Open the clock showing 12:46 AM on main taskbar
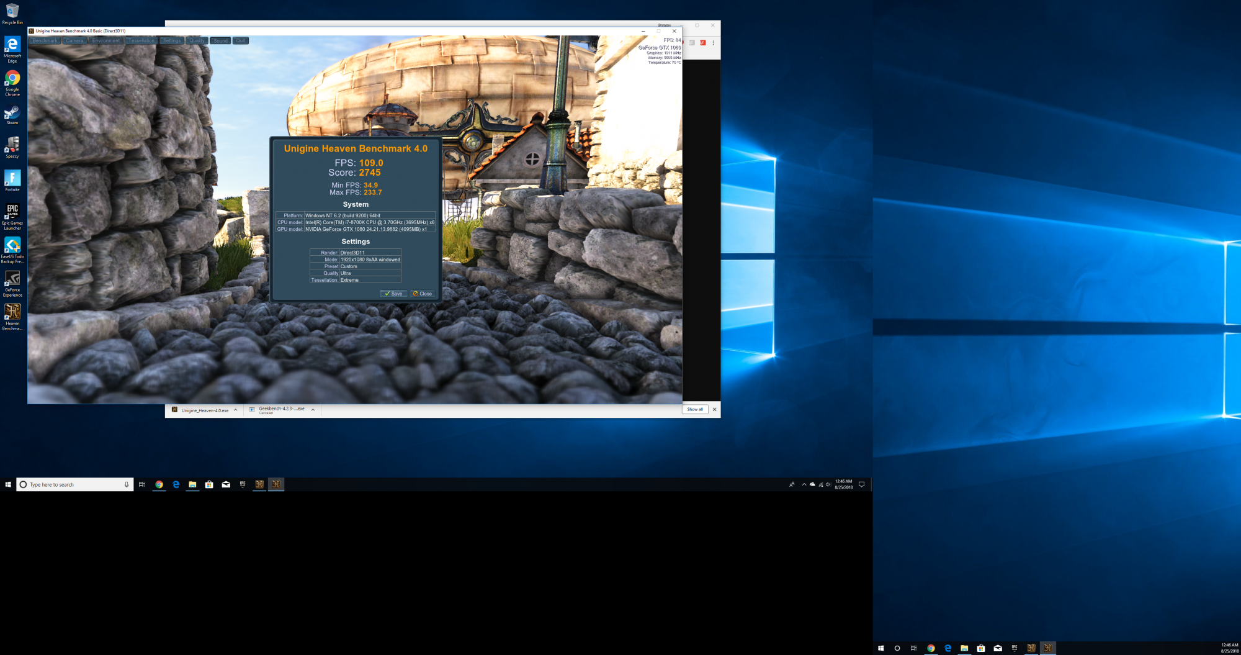The width and height of the screenshot is (1241, 655). tap(844, 484)
